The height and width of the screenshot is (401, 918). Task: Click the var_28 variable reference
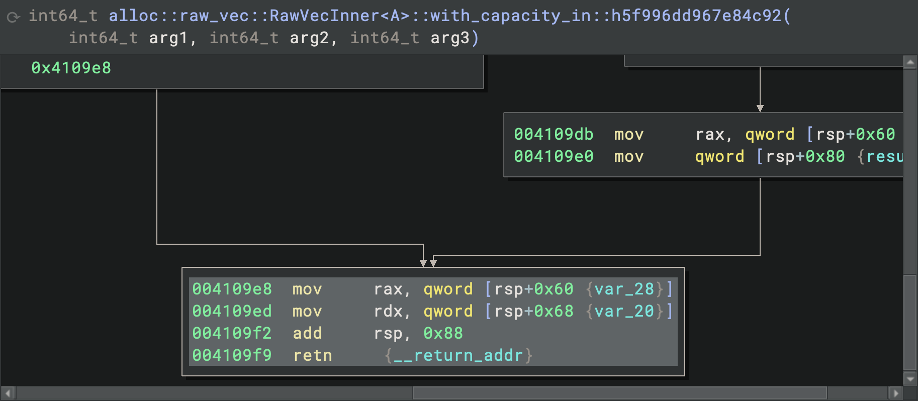pos(624,289)
